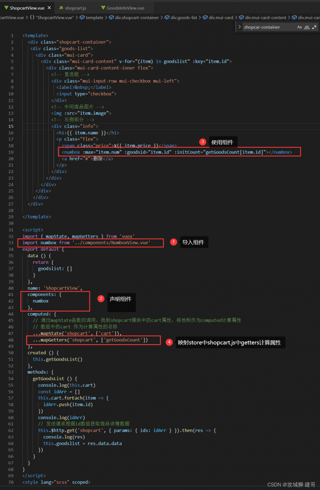Viewport: 320px width, 490px height.
Task: Click the console.log(res) line
Action: click(64, 437)
